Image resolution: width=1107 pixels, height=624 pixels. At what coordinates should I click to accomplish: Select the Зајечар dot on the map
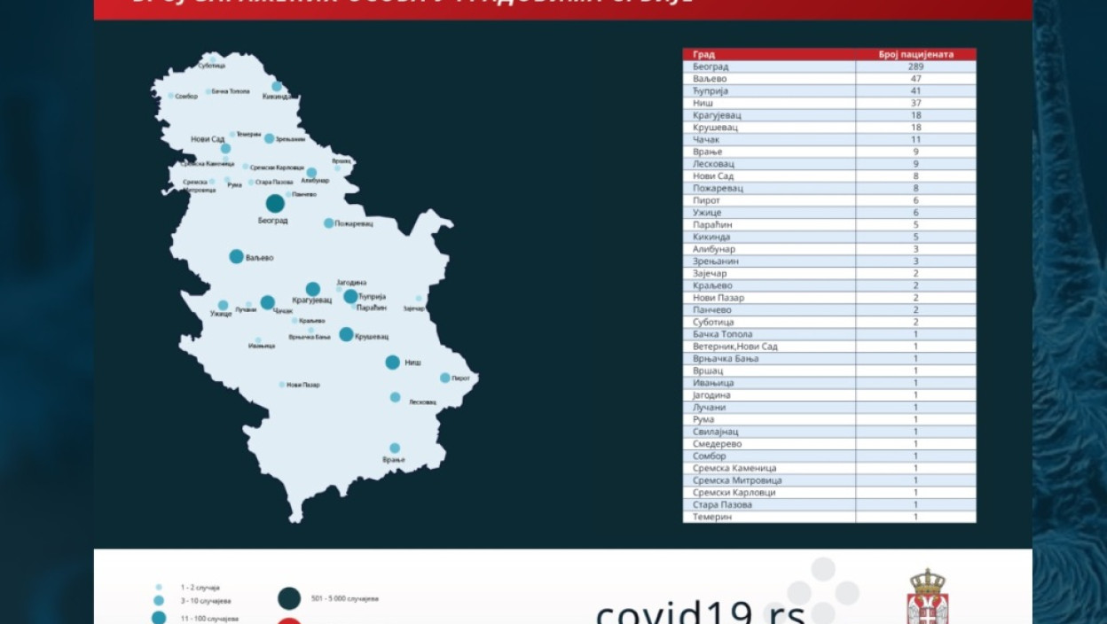(419, 299)
